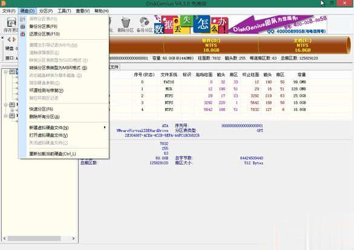354x250 pixels.
Task: Select the second hard disk icon in tree
Action: [12, 104]
